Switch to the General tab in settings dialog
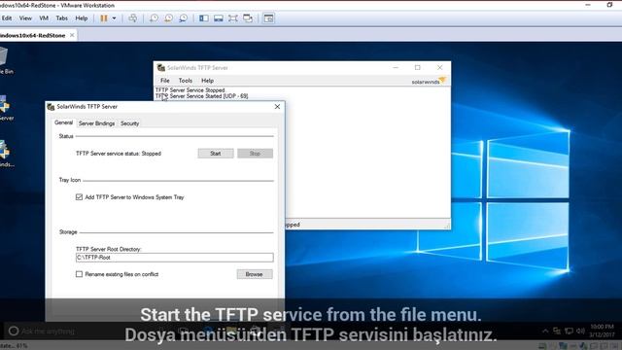This screenshot has width=622, height=350. (x=63, y=122)
